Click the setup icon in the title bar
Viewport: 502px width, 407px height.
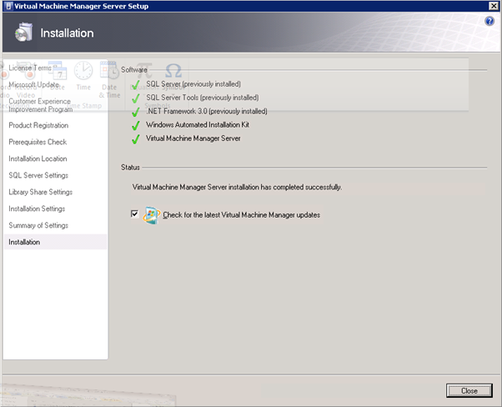coord(8,6)
